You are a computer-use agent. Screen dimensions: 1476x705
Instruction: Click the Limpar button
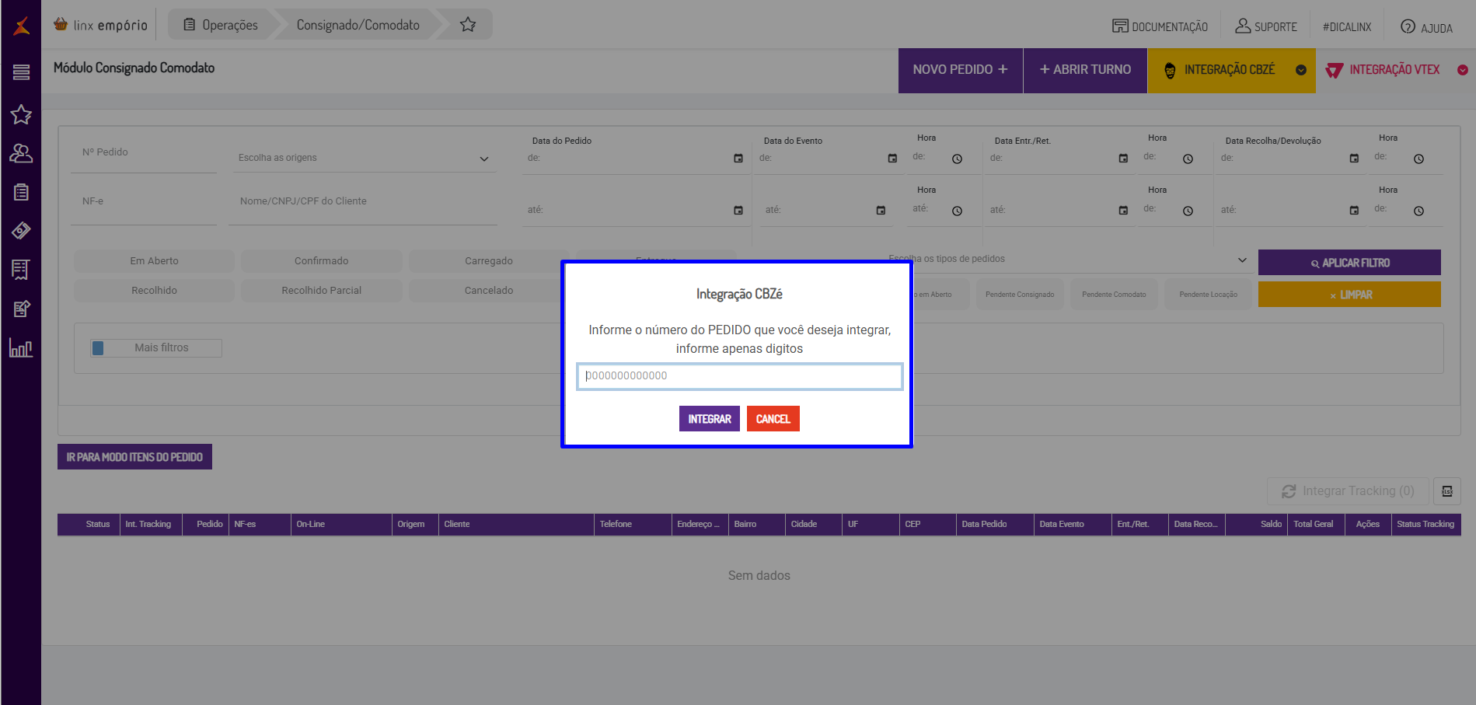click(x=1349, y=295)
